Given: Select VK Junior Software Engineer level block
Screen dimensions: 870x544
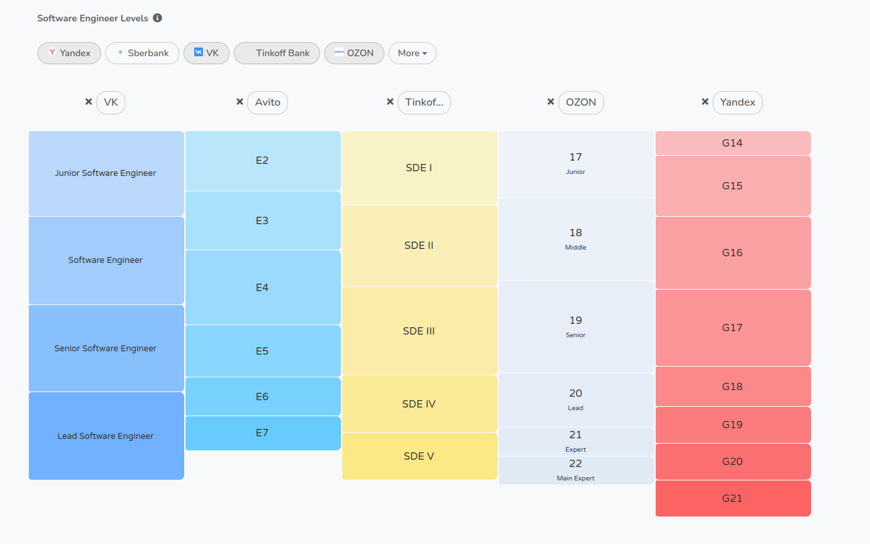Looking at the screenshot, I should click(106, 173).
